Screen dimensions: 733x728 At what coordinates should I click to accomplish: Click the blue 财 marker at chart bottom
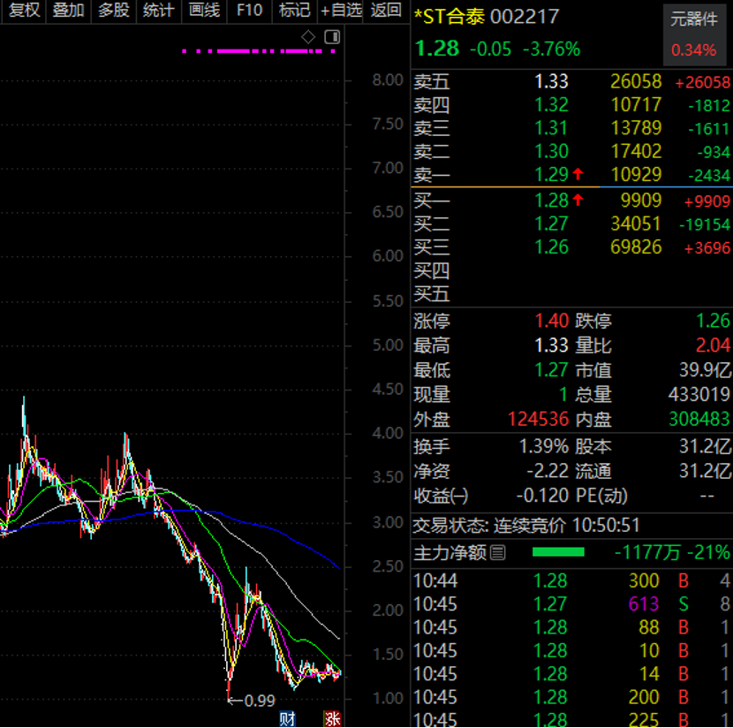coord(287,717)
